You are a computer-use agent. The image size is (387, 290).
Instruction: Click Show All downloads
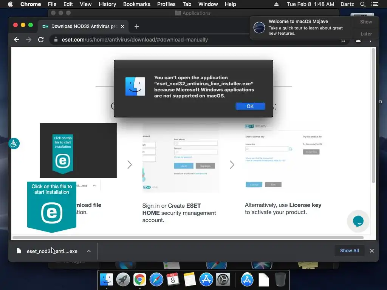point(349,251)
